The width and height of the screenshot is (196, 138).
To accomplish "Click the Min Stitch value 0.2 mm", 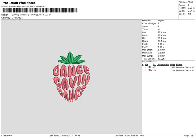I will click(x=161, y=53).
